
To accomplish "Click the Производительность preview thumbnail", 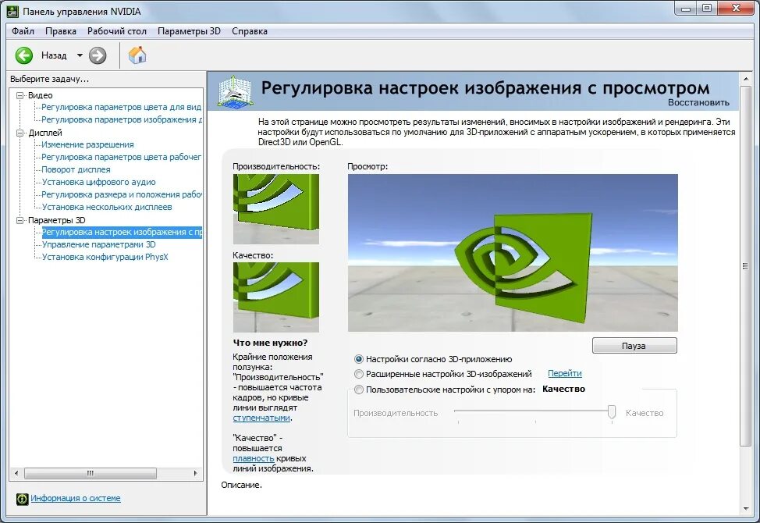I will click(x=275, y=209).
